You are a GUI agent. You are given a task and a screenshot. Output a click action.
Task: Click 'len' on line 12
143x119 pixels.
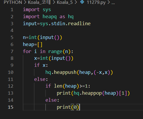(x=58, y=86)
